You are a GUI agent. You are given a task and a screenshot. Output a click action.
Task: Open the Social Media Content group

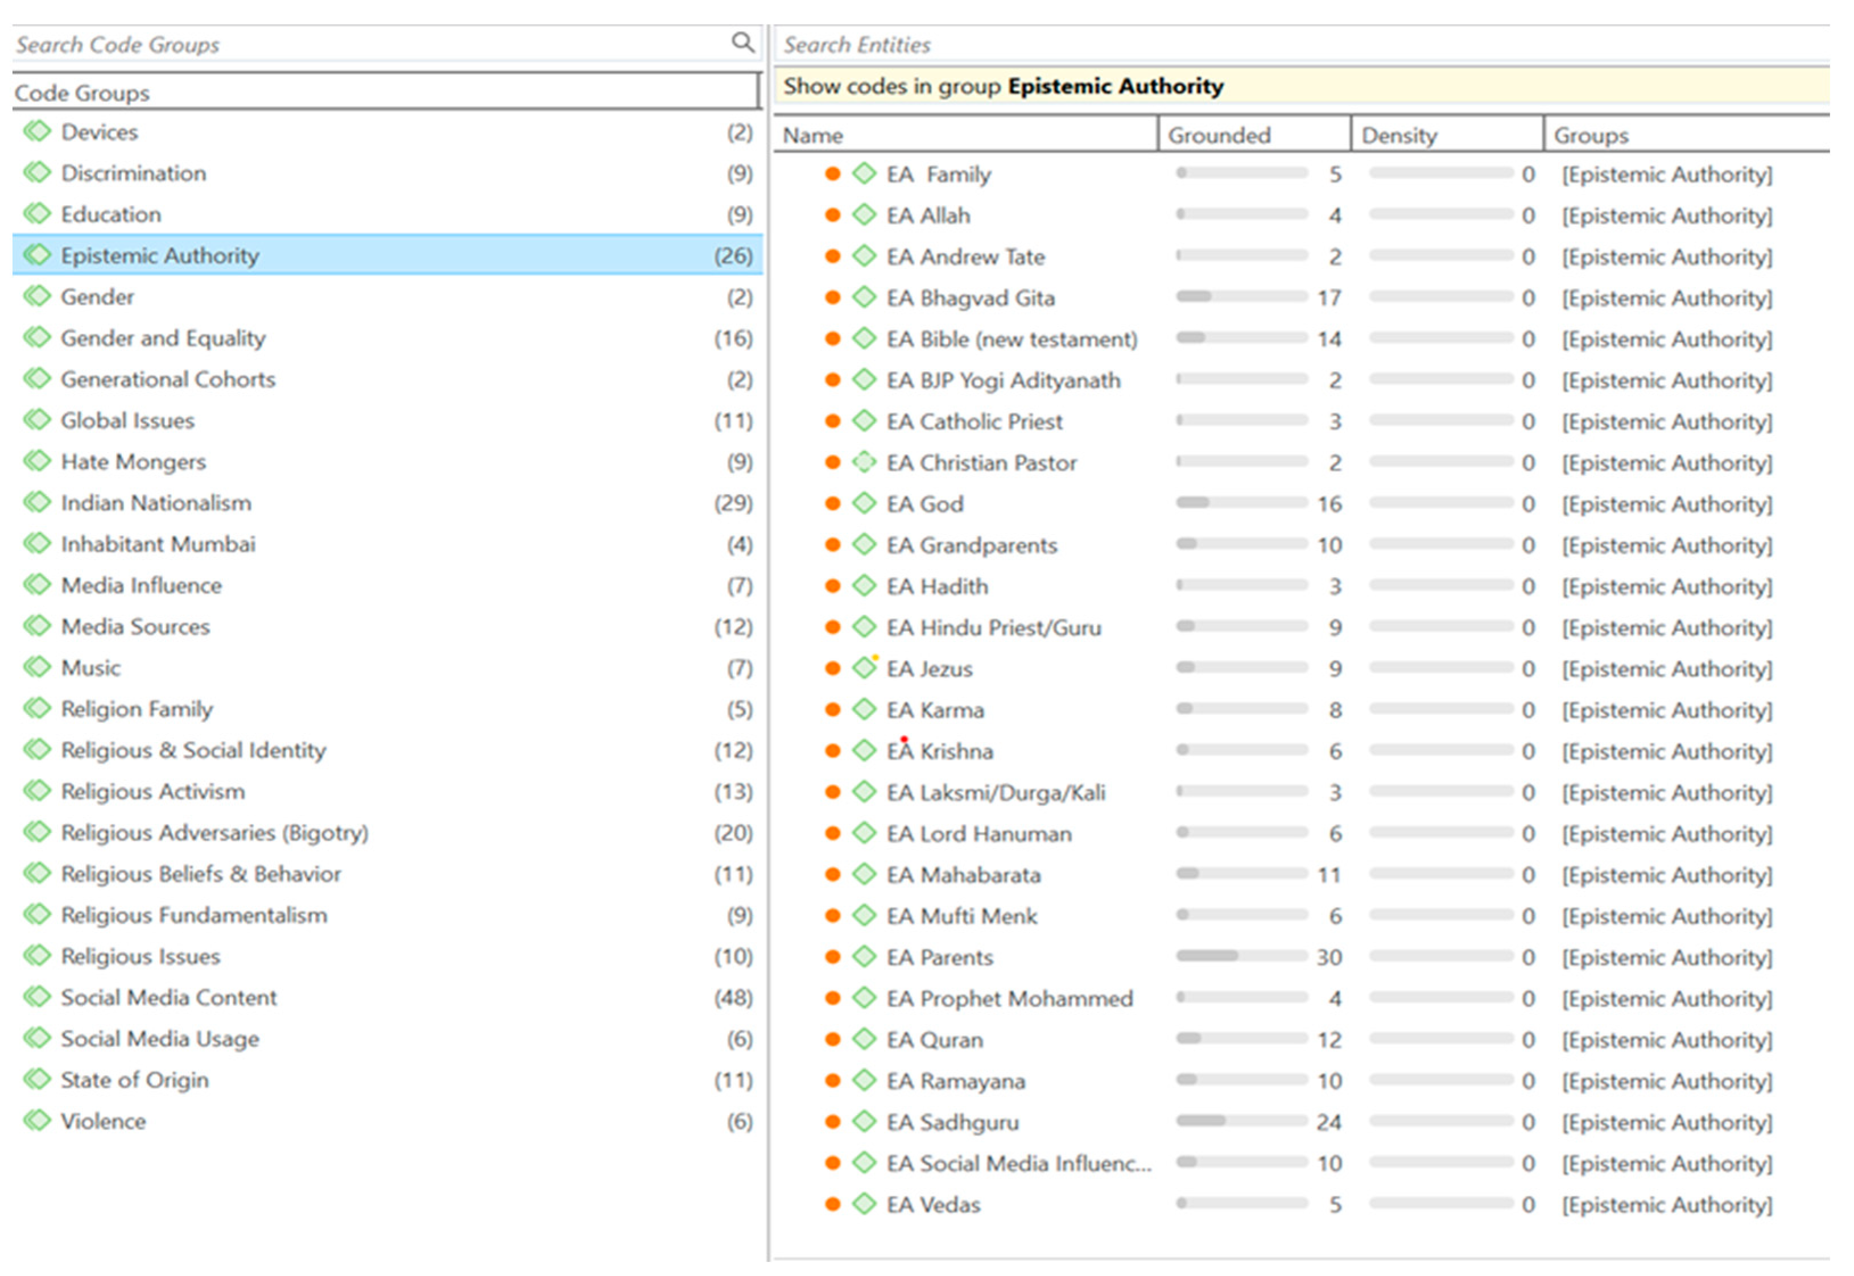(x=169, y=998)
